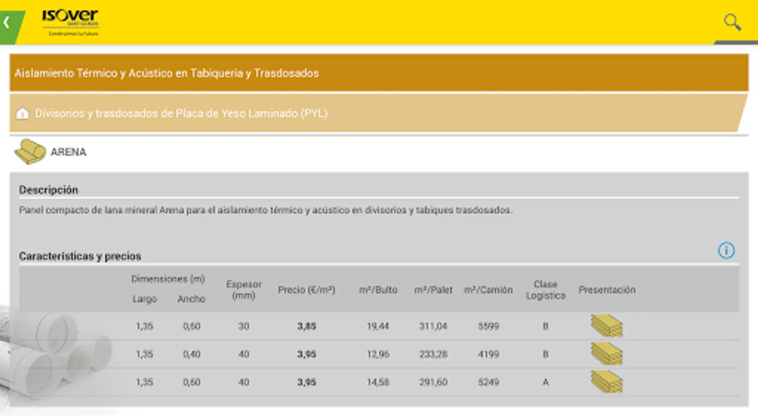Viewport: 758px width, 416px height.
Task: Select the 0,40 Ancho value
Action: point(191,355)
